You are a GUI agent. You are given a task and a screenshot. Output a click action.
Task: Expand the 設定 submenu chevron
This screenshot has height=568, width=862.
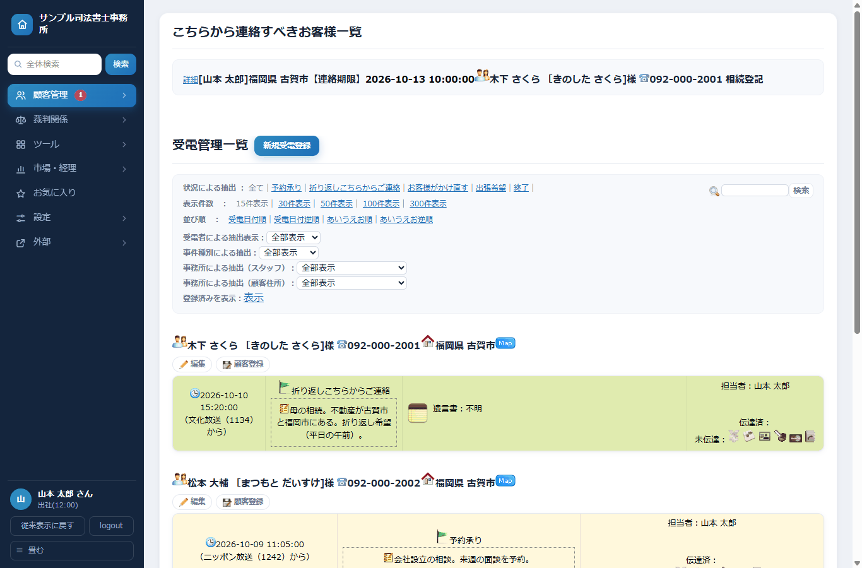[124, 218]
